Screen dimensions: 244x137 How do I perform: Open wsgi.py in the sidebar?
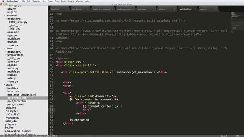pyautogui.click(x=12, y=12)
